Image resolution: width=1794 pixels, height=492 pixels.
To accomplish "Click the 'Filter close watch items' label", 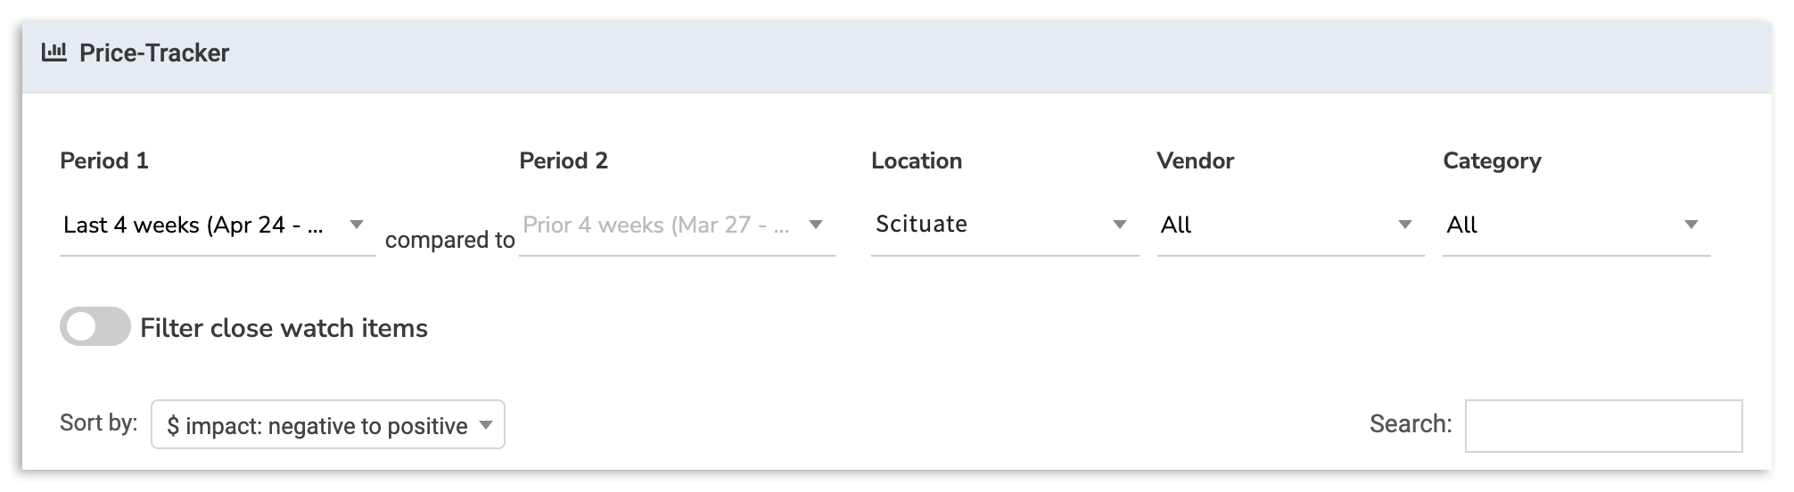I will 284,328.
